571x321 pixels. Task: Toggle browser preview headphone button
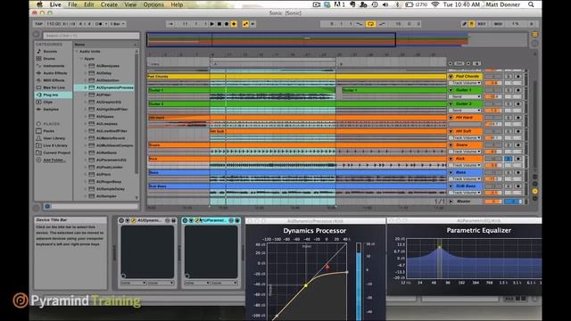(x=47, y=206)
